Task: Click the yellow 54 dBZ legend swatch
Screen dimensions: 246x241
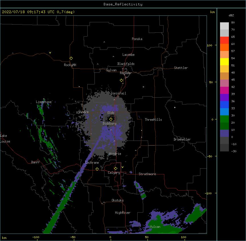Action: [x=224, y=62]
